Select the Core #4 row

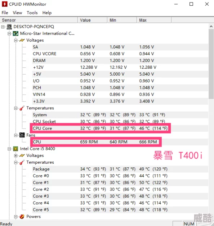click(x=120, y=203)
